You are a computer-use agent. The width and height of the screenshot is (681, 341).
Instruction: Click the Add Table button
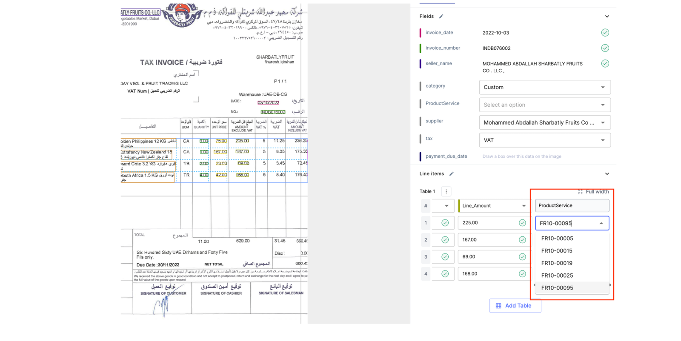coord(515,306)
